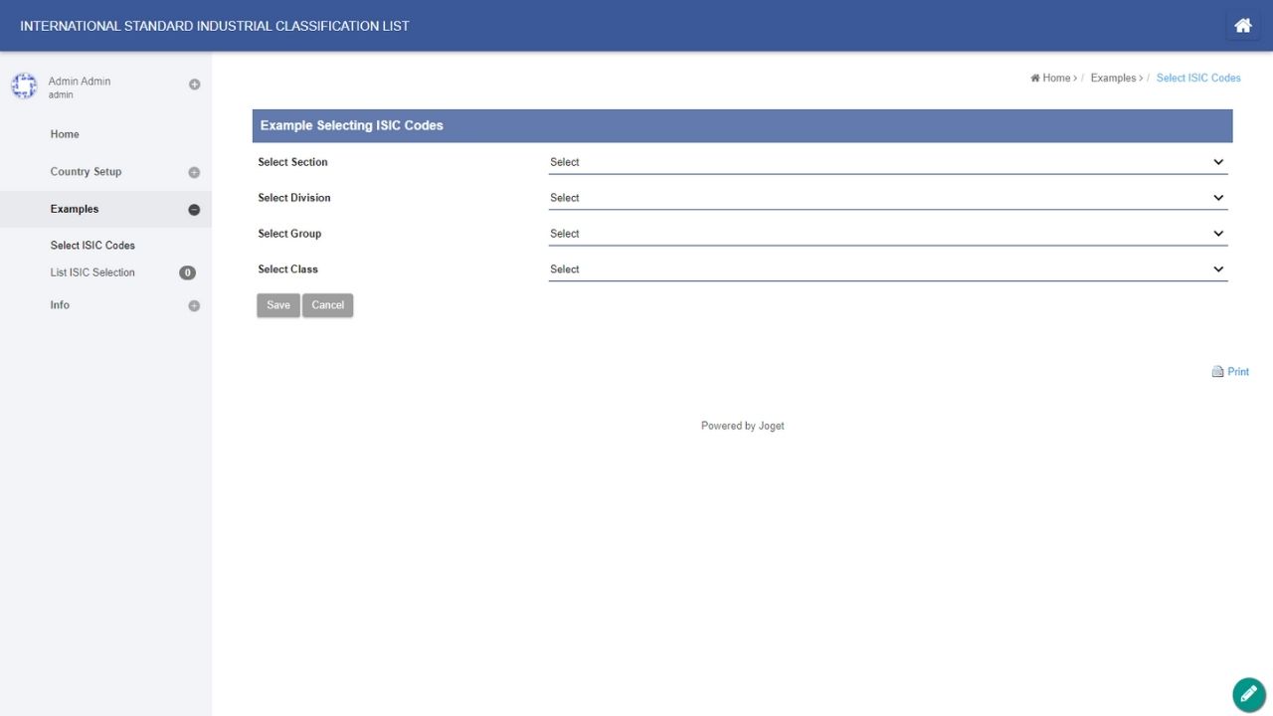Collapse Examples using its minus icon

point(194,210)
